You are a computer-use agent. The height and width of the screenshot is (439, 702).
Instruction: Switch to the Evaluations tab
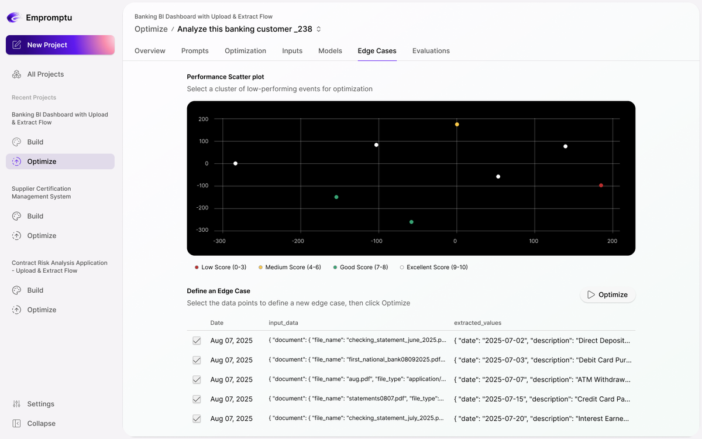(x=431, y=51)
